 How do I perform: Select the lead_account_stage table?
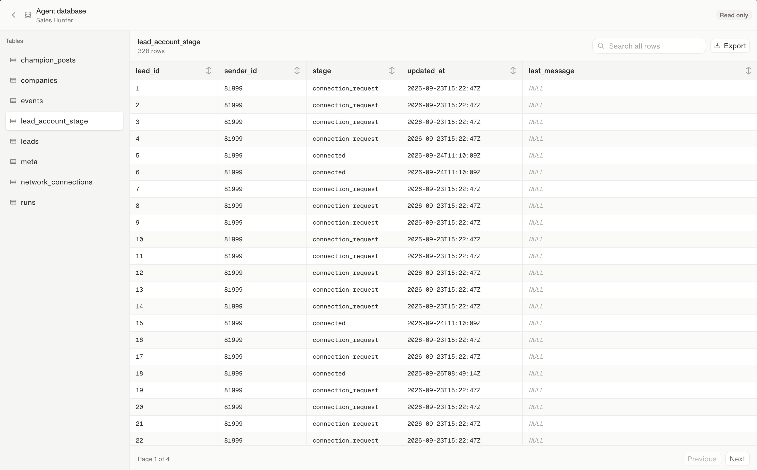[64, 121]
